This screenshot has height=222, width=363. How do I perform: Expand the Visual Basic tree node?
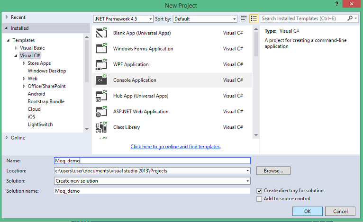16,48
